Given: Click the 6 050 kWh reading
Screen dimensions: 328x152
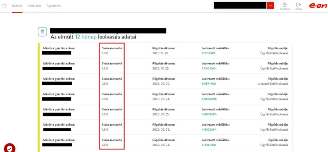Looking at the screenshot, I should pyautogui.click(x=209, y=99).
